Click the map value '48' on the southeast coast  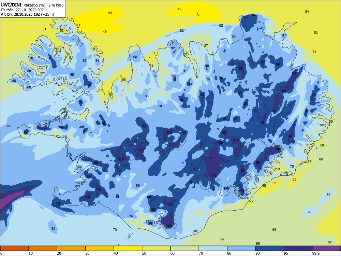[264, 186]
